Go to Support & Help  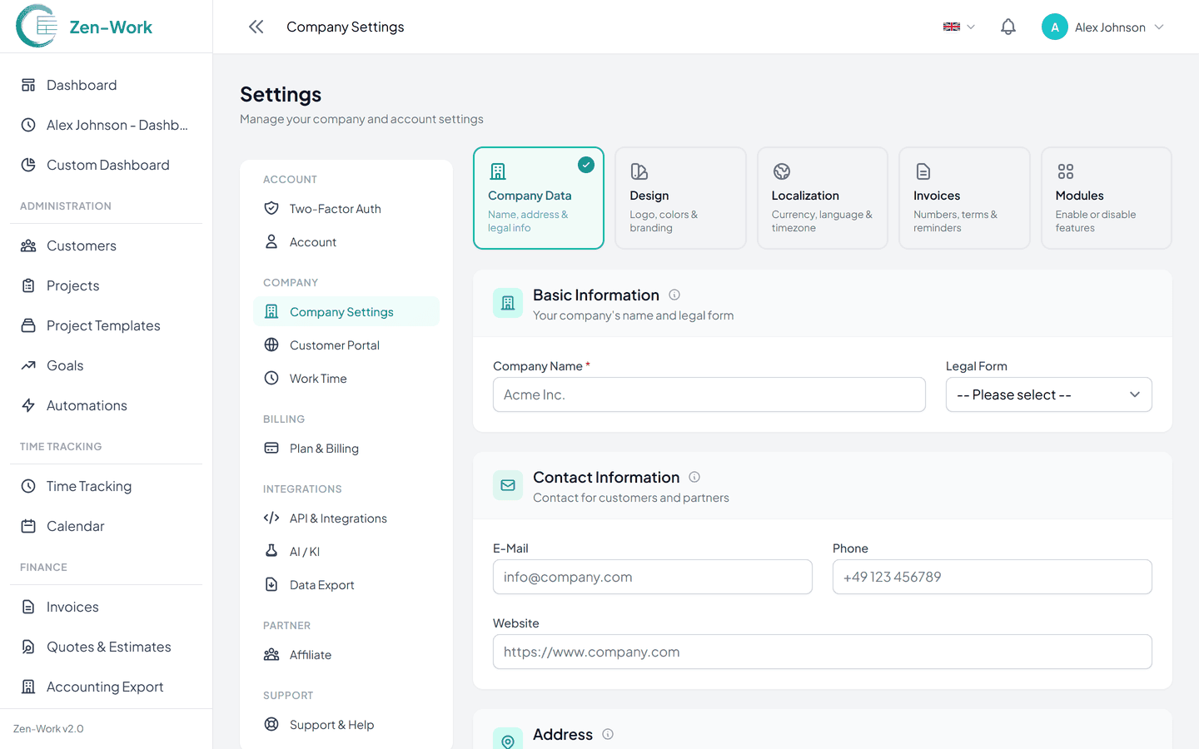pyautogui.click(x=330, y=724)
